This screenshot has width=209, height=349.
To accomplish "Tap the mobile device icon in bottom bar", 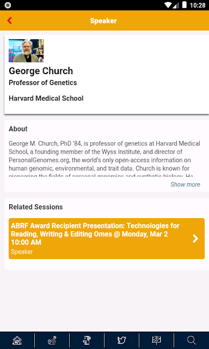I will (x=87, y=340).
